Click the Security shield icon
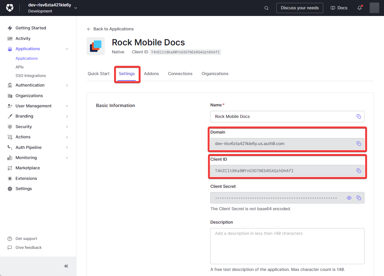This screenshot has width=384, height=276. tap(10, 127)
